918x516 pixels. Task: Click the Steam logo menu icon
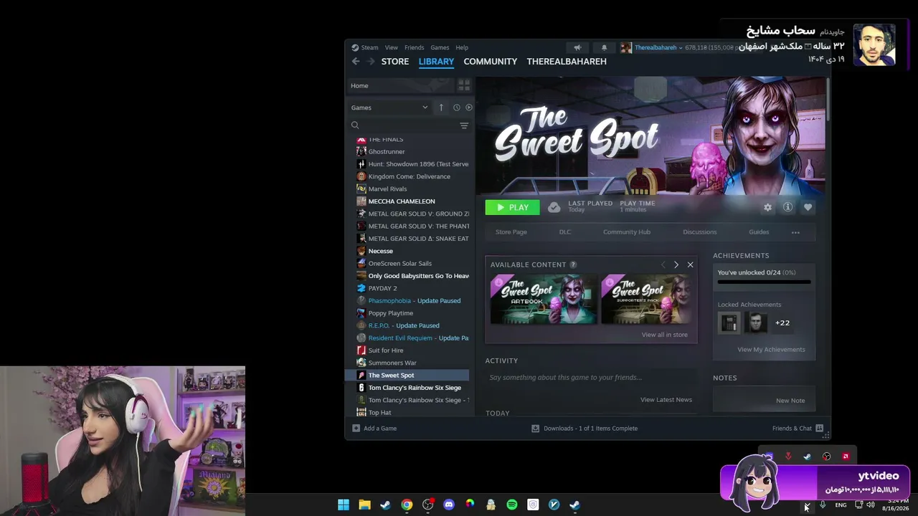click(x=355, y=48)
